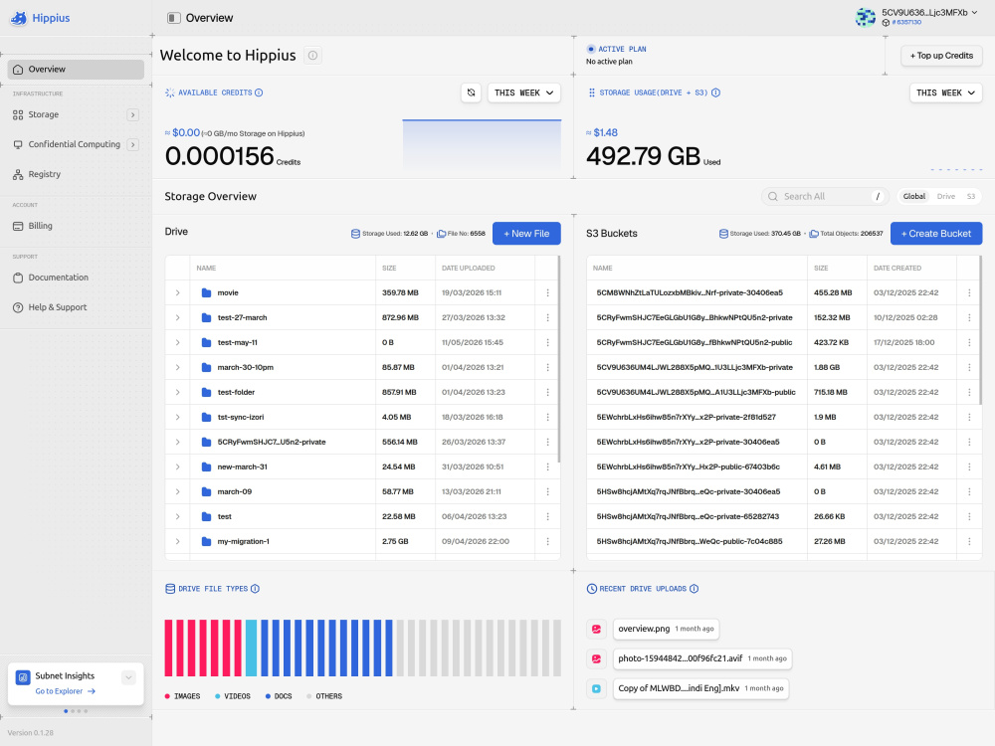Viewport: 995px width, 746px height.
Task: Click the account avatar icon
Action: point(865,17)
